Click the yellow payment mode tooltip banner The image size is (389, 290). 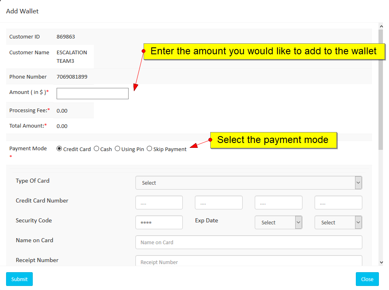point(273,140)
